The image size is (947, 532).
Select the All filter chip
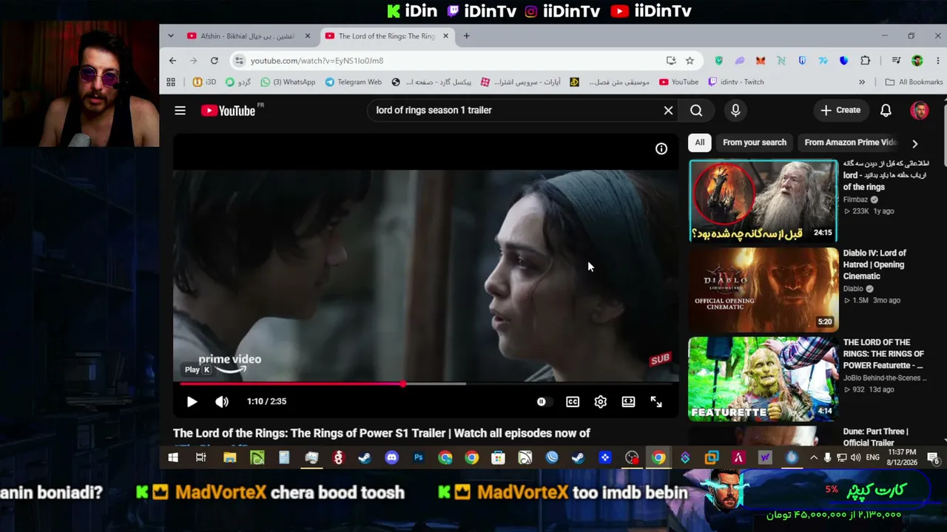(699, 143)
